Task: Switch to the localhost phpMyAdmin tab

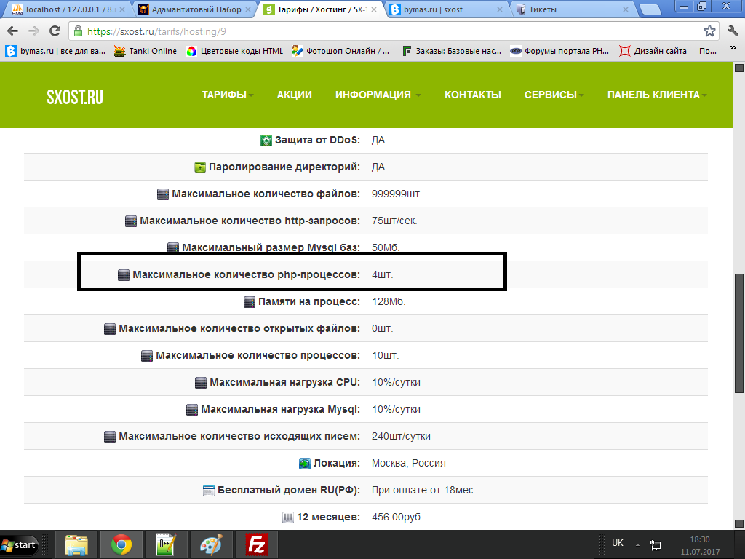Action: click(x=65, y=9)
